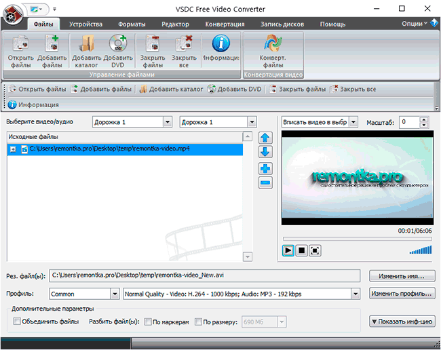441x350 pixels.
Task: Click Добавить каталог in the small toolbar
Action: pyautogui.click(x=171, y=89)
